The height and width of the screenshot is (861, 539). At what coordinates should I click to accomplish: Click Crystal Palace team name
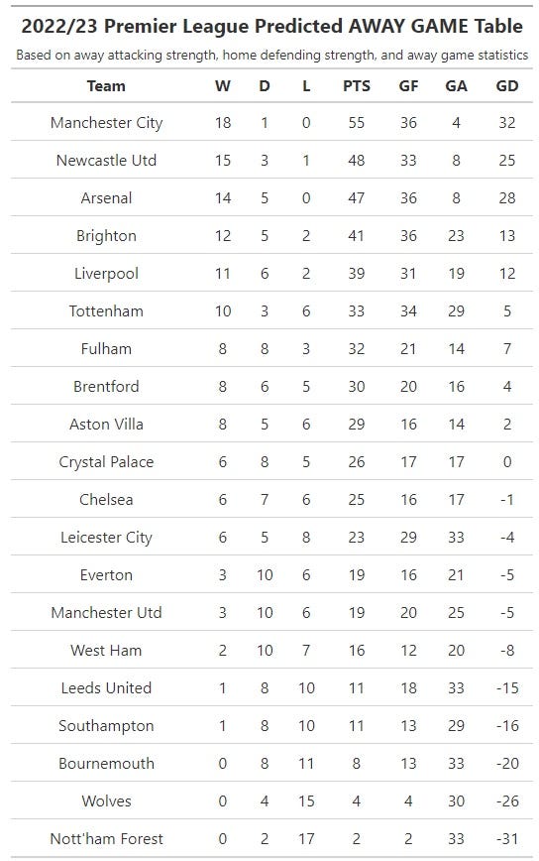(x=106, y=462)
